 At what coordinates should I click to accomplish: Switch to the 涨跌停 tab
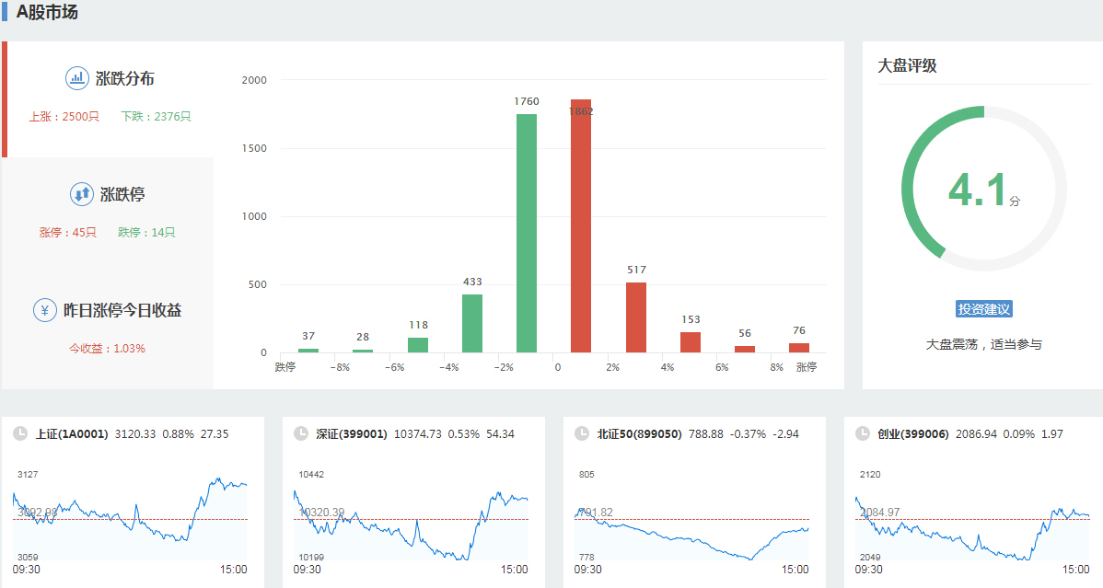[x=122, y=195]
